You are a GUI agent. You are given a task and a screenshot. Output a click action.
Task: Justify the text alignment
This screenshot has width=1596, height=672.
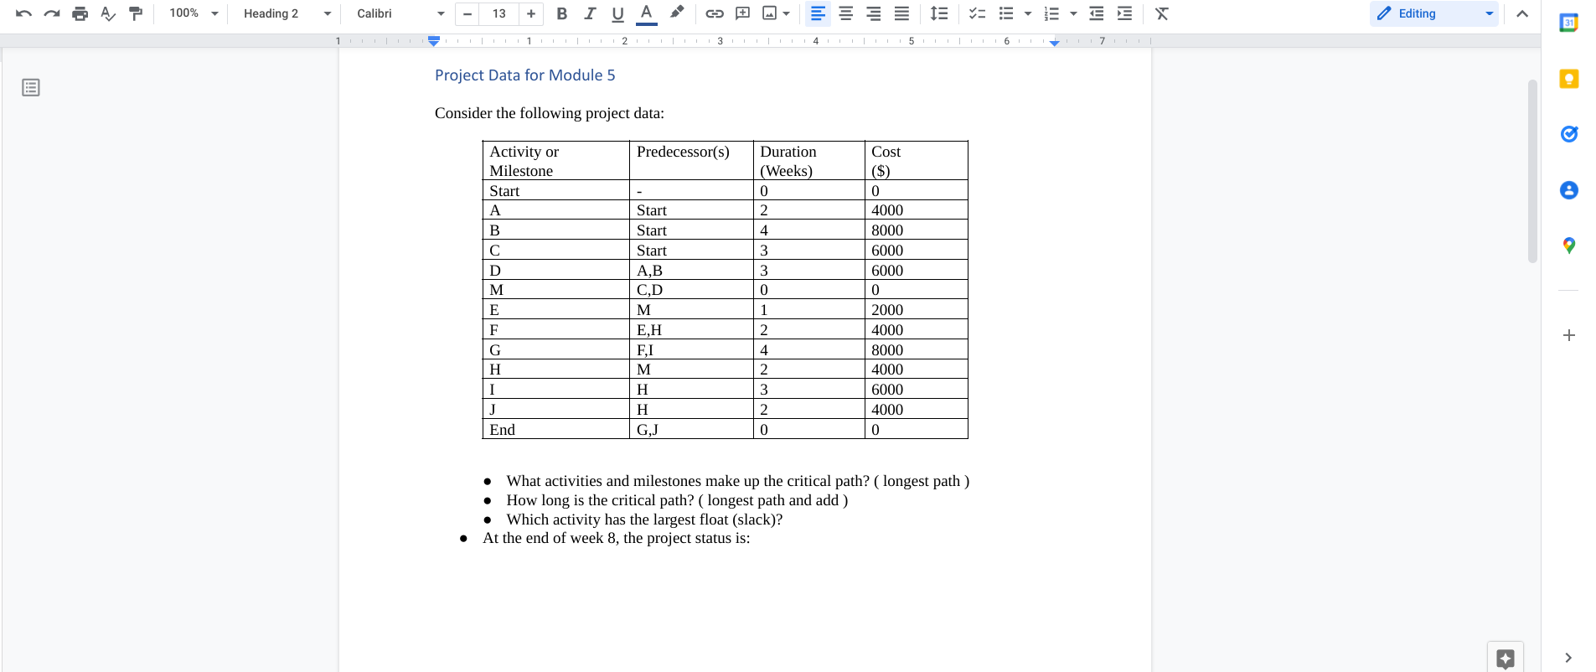tap(901, 13)
